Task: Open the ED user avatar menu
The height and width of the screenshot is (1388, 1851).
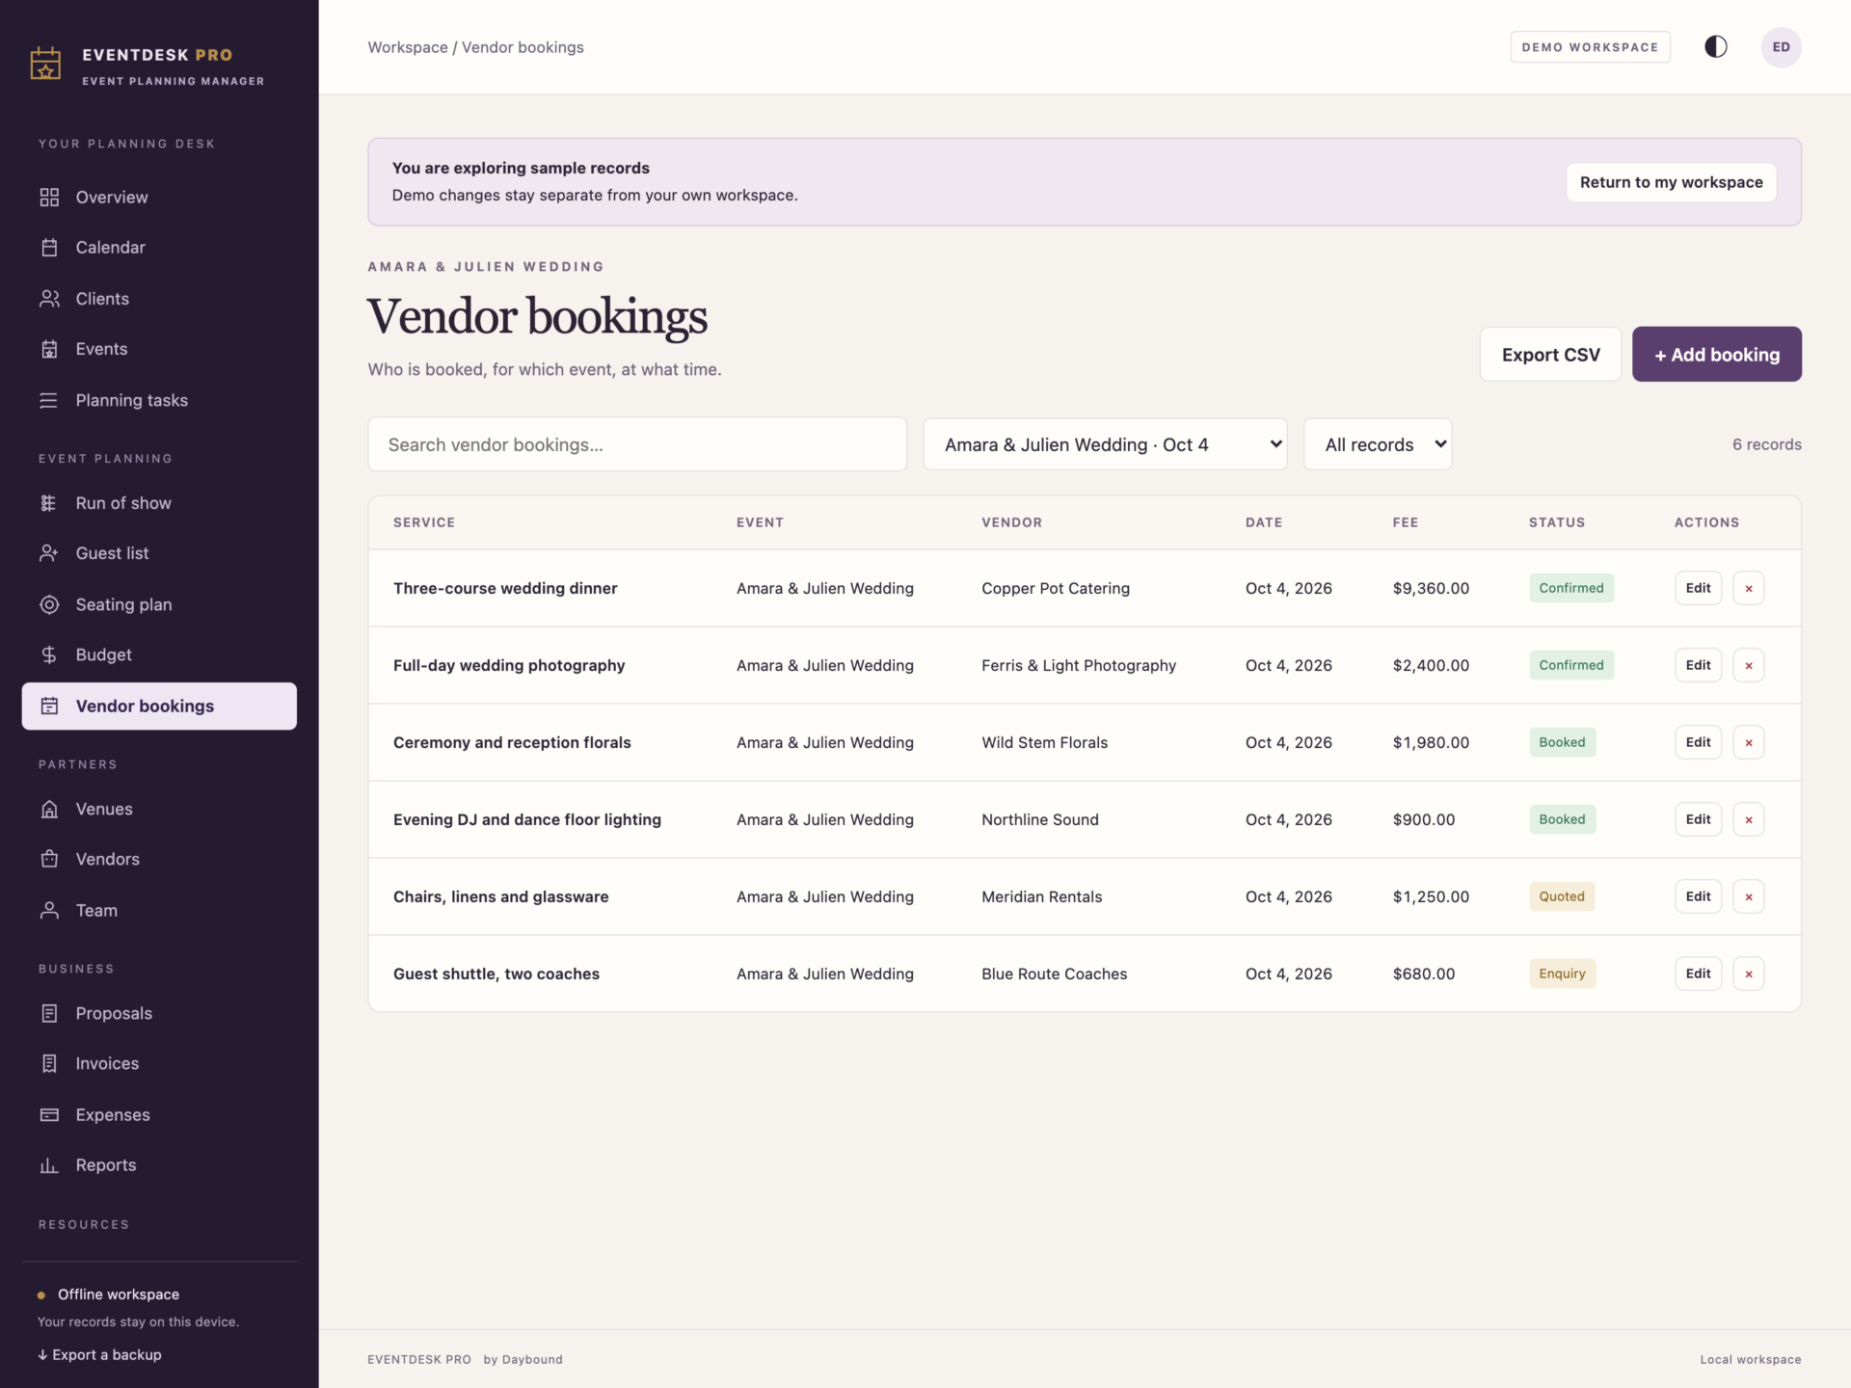Action: (x=1781, y=47)
